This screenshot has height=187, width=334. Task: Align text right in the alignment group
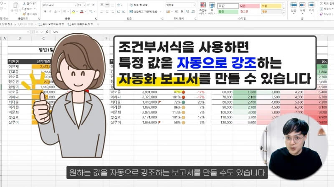112,12
